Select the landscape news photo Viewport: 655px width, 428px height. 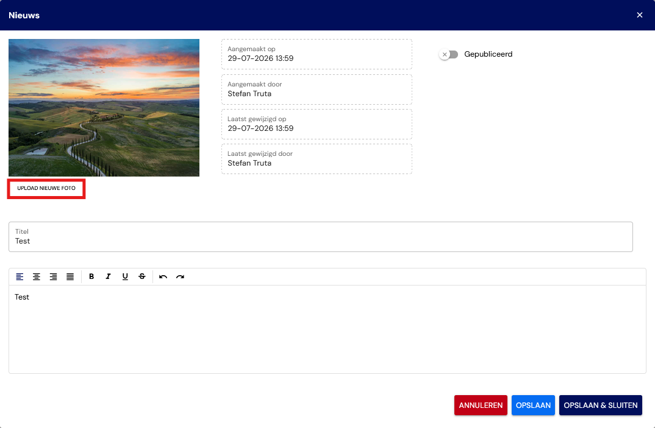(x=104, y=108)
